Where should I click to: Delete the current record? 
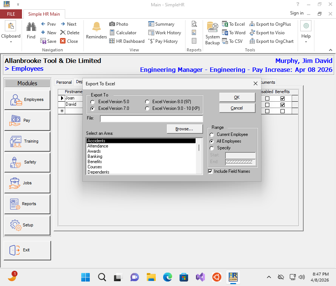click(x=70, y=33)
